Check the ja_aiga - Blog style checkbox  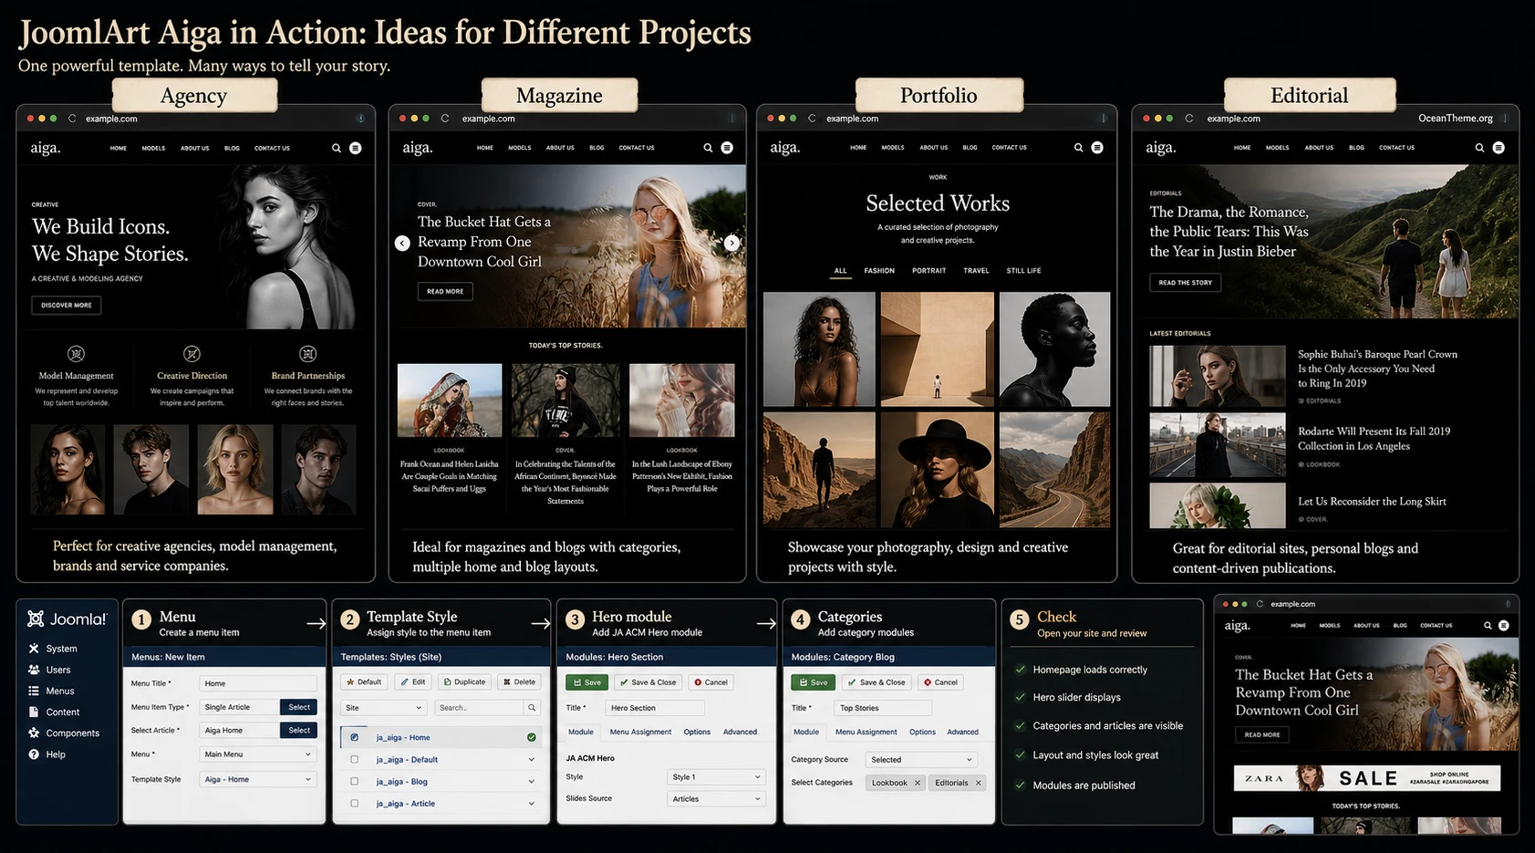pos(355,782)
